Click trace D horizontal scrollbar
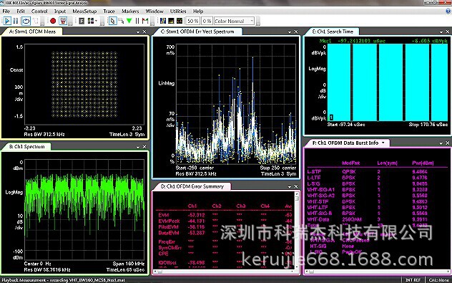Screen dimensions: 452x283 [x=224, y=272]
